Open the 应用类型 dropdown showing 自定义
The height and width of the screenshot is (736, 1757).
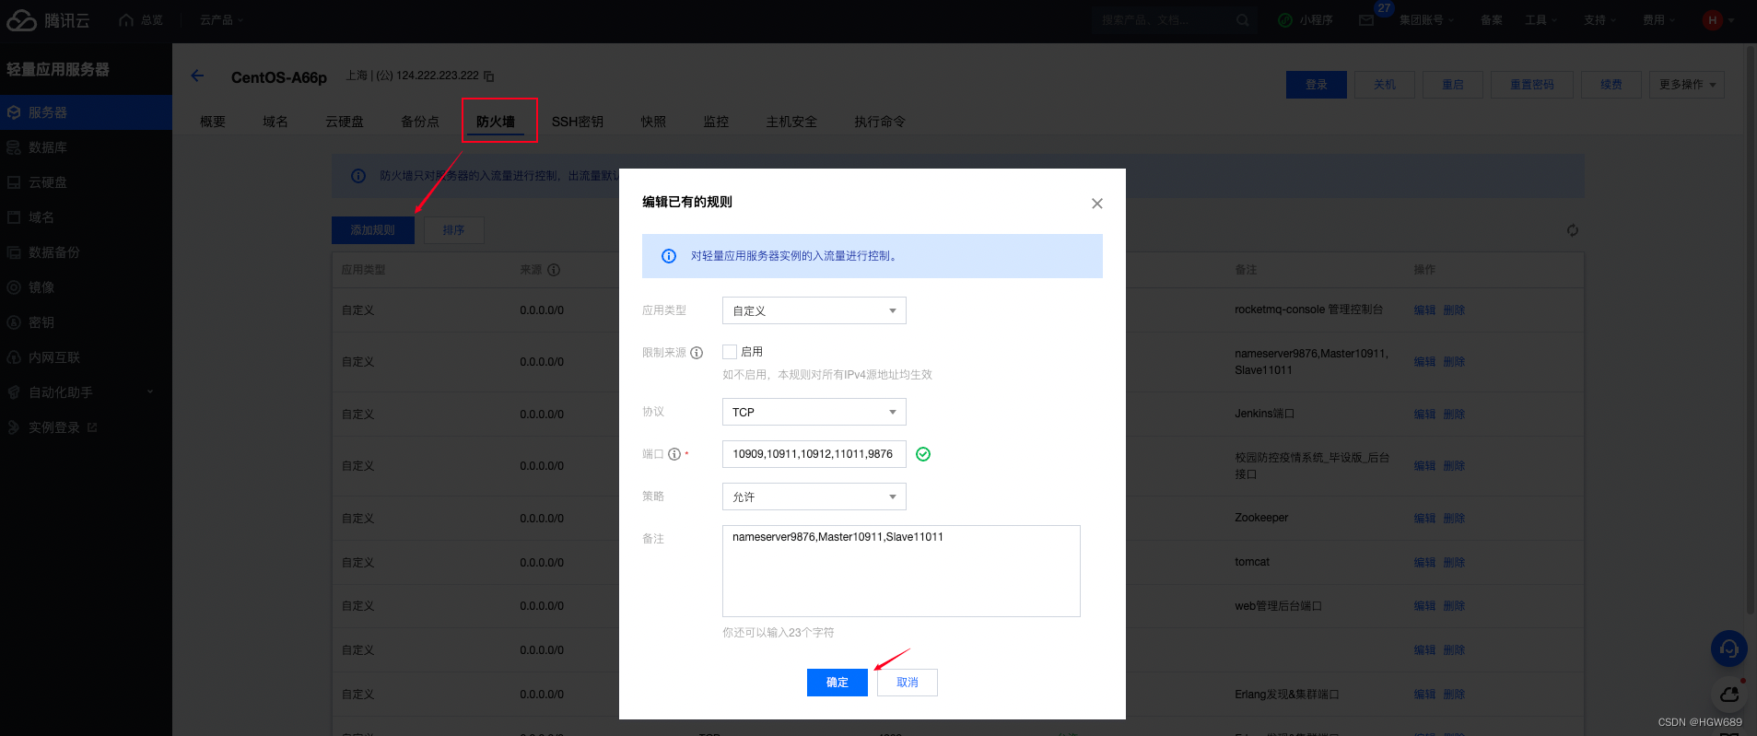pos(814,310)
